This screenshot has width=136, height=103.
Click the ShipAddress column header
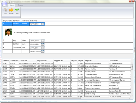[120, 61]
